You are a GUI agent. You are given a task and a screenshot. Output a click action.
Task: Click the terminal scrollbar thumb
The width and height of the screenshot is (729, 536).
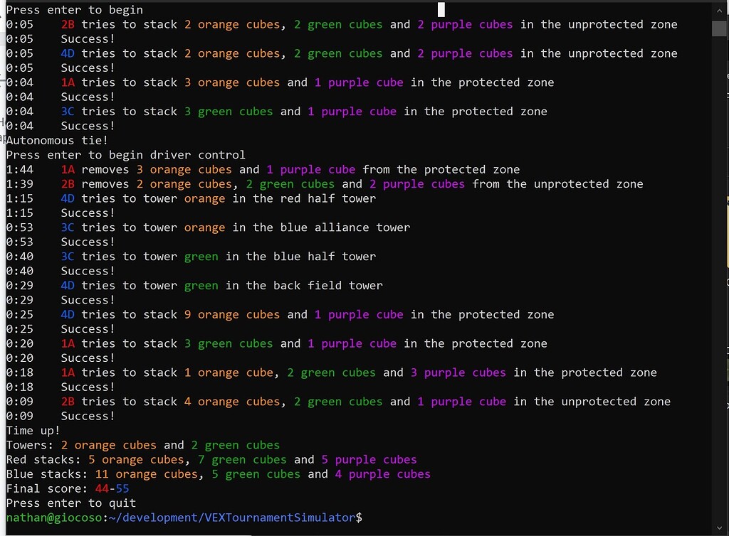point(719,28)
